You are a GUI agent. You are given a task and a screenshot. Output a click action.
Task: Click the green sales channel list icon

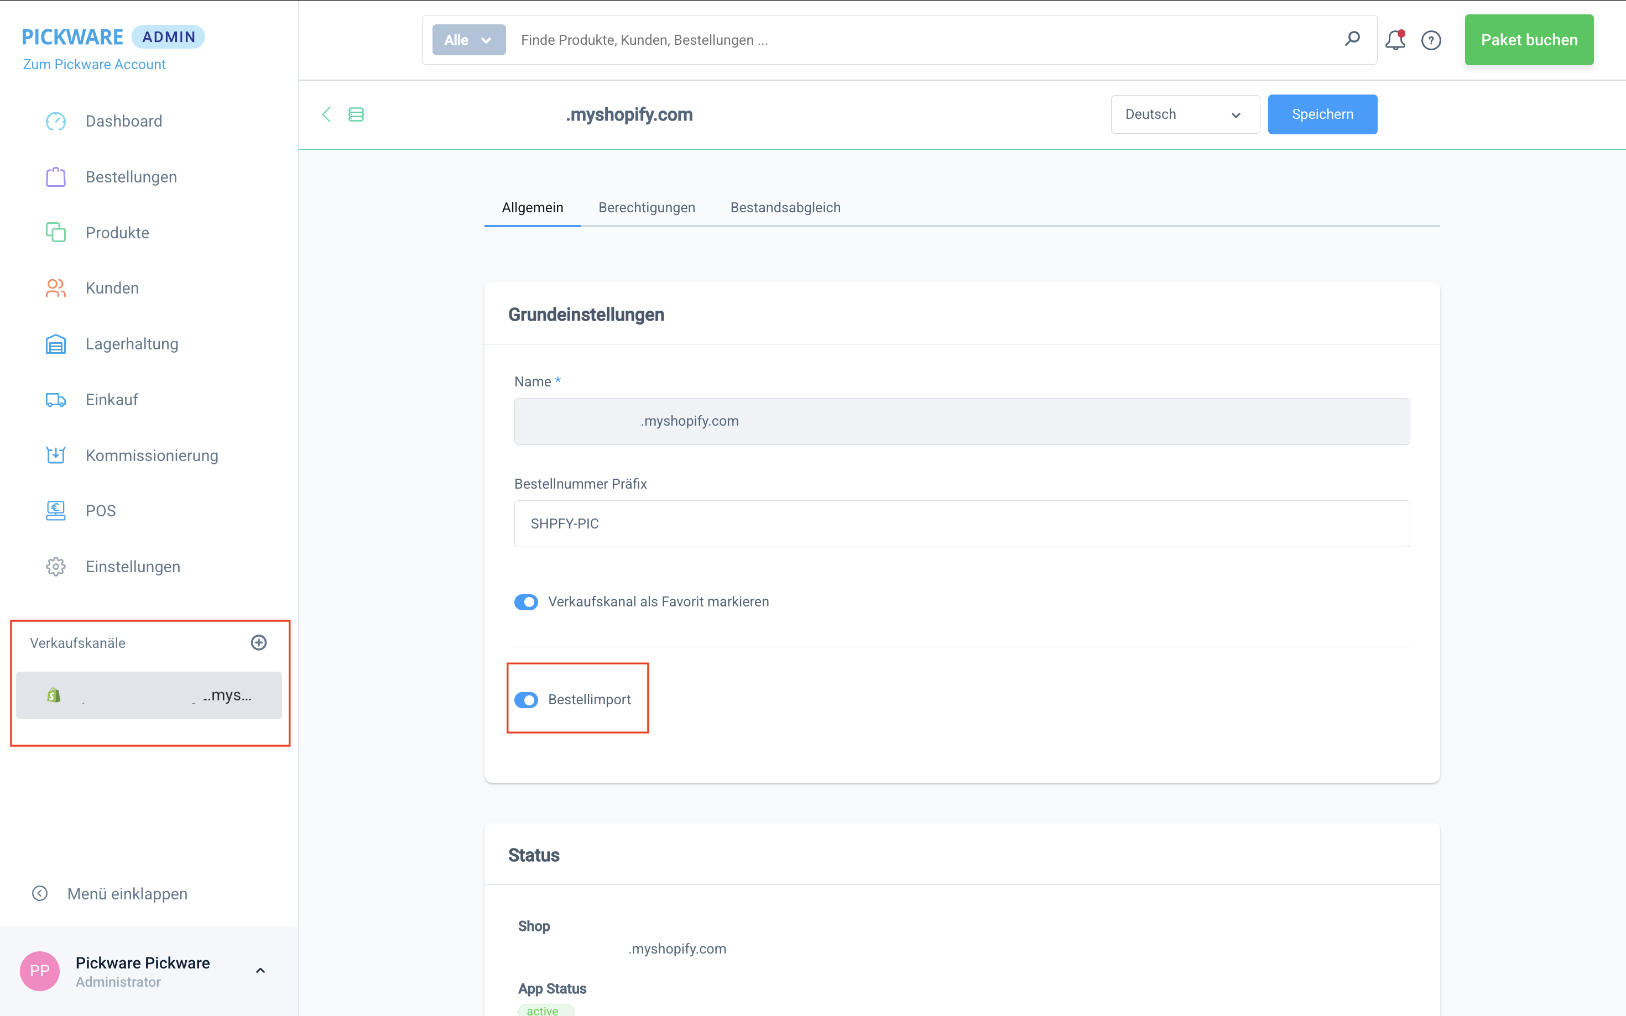(356, 114)
